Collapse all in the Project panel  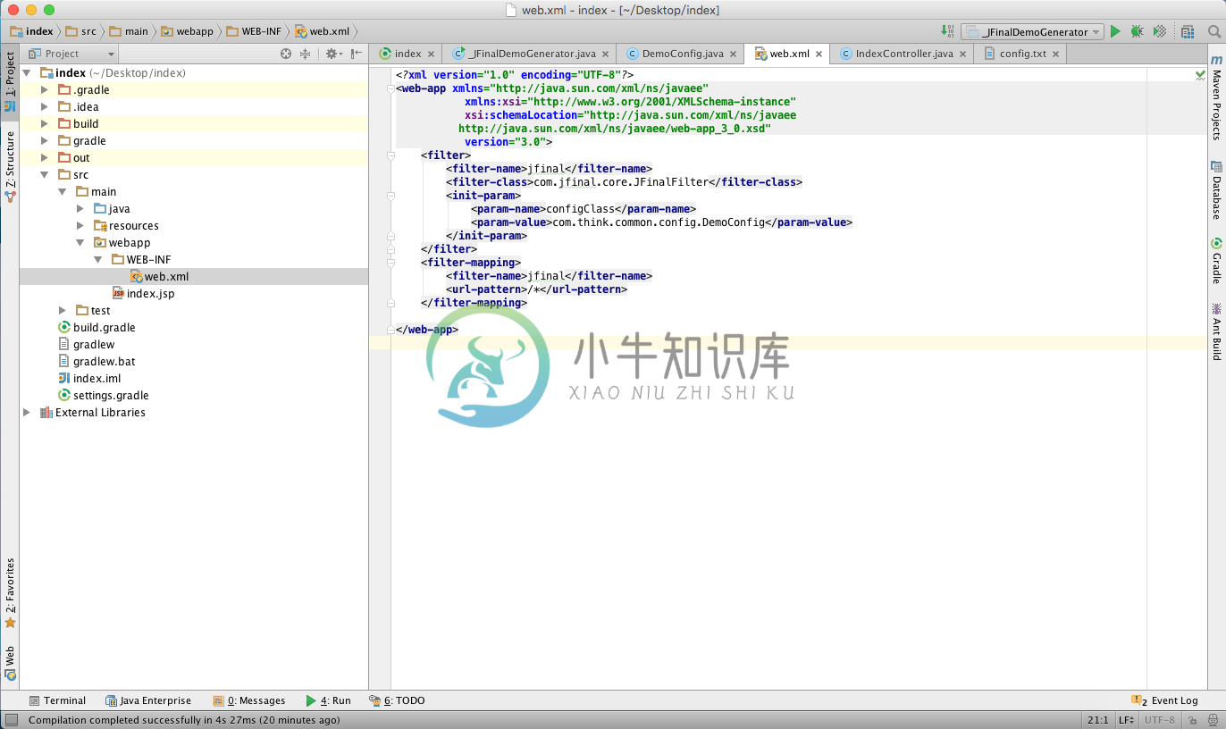(306, 54)
